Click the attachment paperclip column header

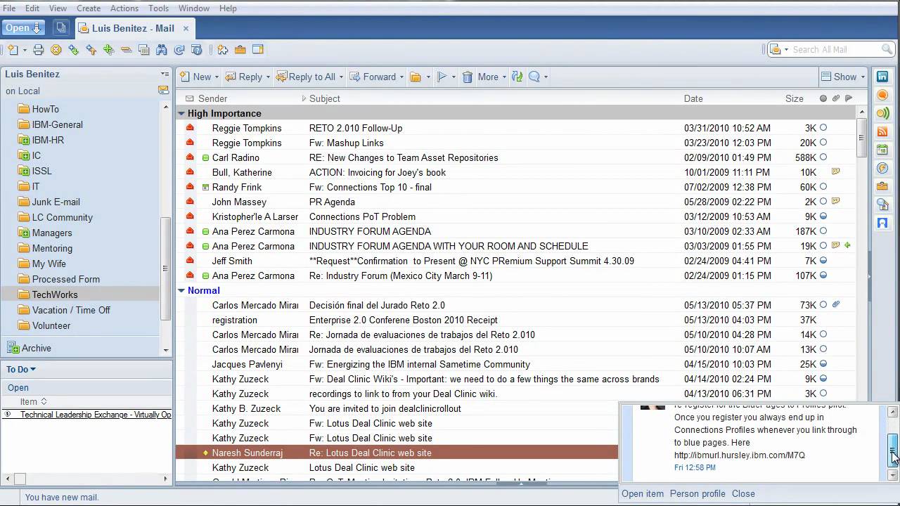[836, 98]
